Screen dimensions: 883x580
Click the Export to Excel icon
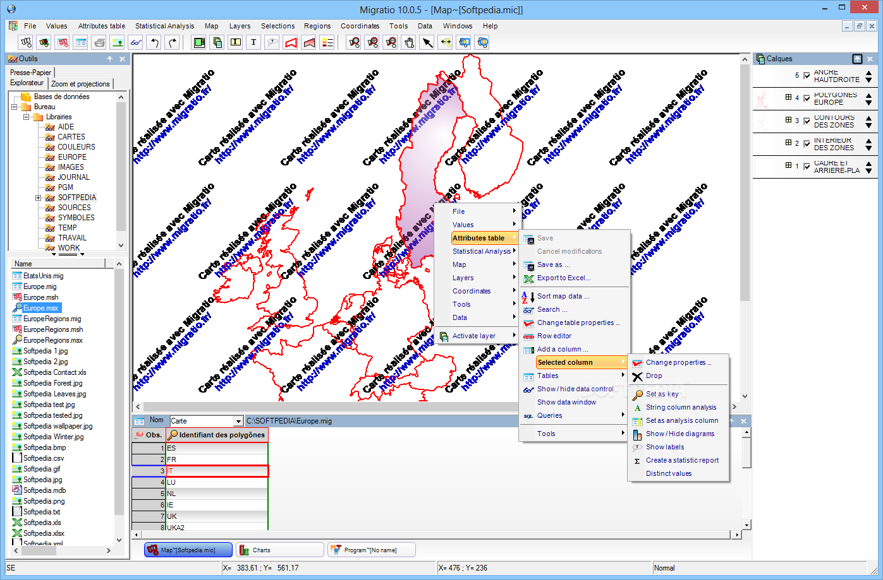pos(528,278)
